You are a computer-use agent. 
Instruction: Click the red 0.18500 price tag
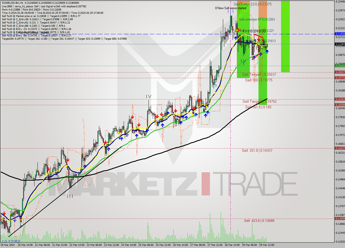[340, 105]
